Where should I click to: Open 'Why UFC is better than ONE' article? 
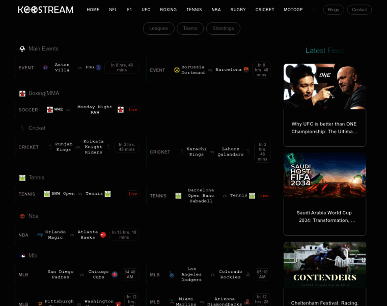[324, 128]
